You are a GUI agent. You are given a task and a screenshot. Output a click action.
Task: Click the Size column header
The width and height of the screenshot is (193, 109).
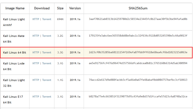(60, 8)
